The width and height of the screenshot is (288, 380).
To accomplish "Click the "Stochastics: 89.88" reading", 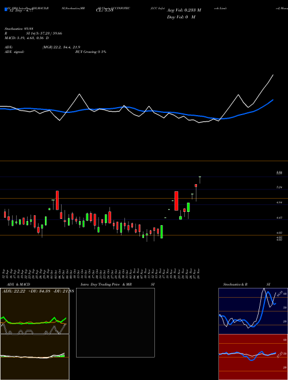I will point(19,29).
